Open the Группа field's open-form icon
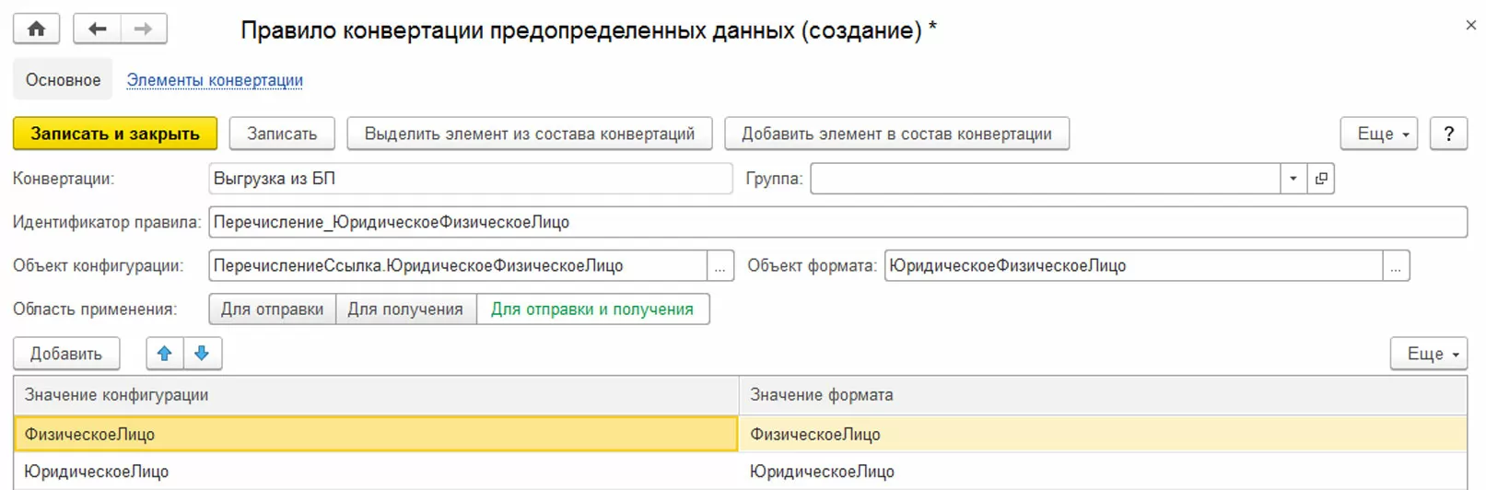 [x=1321, y=179]
